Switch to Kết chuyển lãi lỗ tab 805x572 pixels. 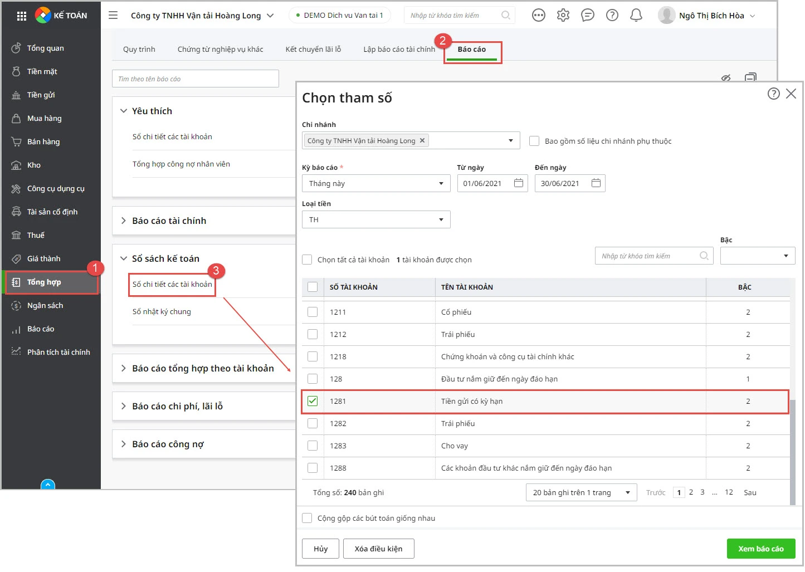[313, 49]
